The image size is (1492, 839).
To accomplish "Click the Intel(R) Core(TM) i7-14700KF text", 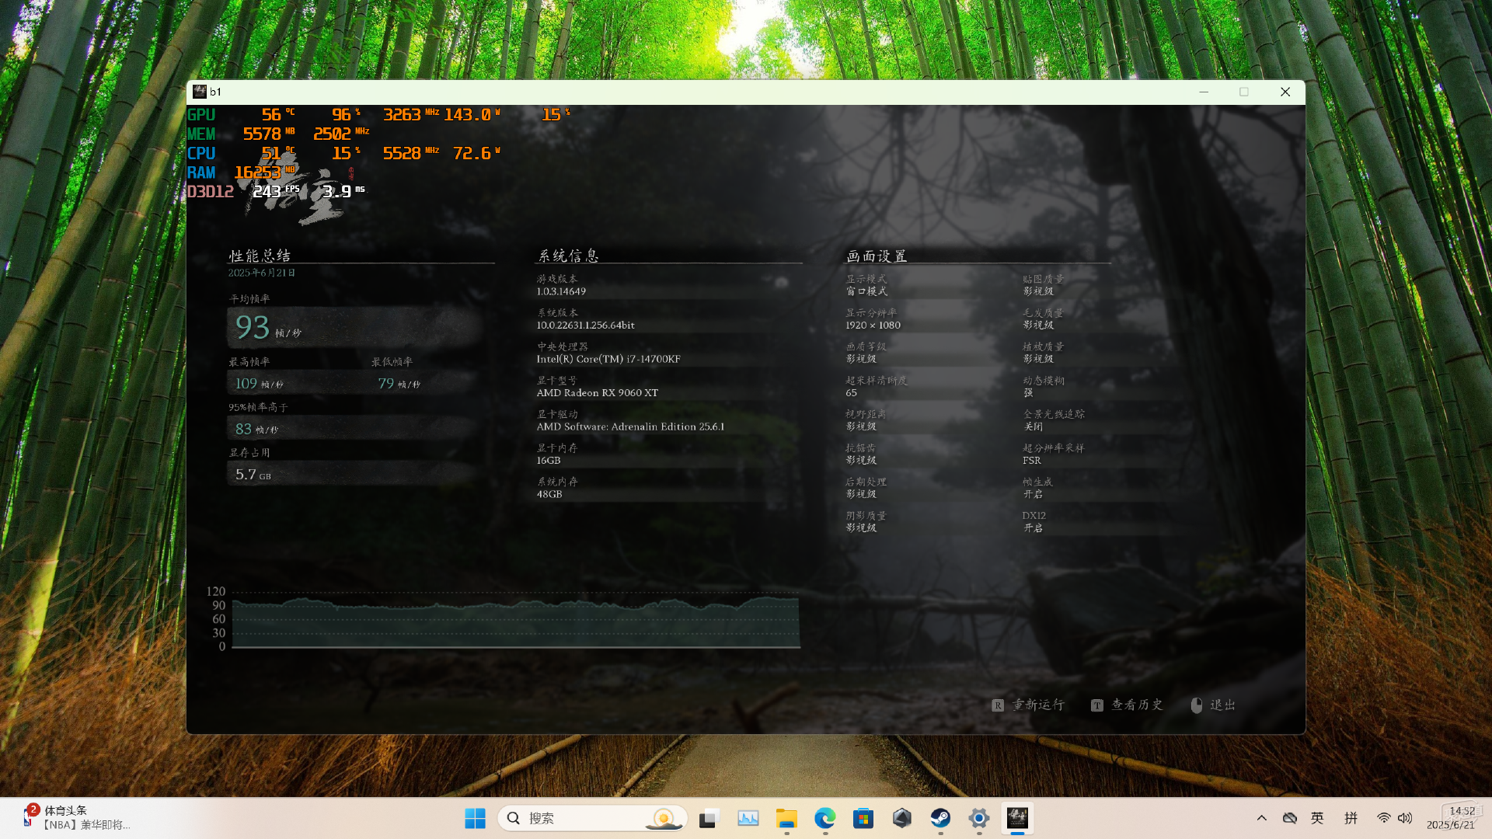I will tap(608, 359).
